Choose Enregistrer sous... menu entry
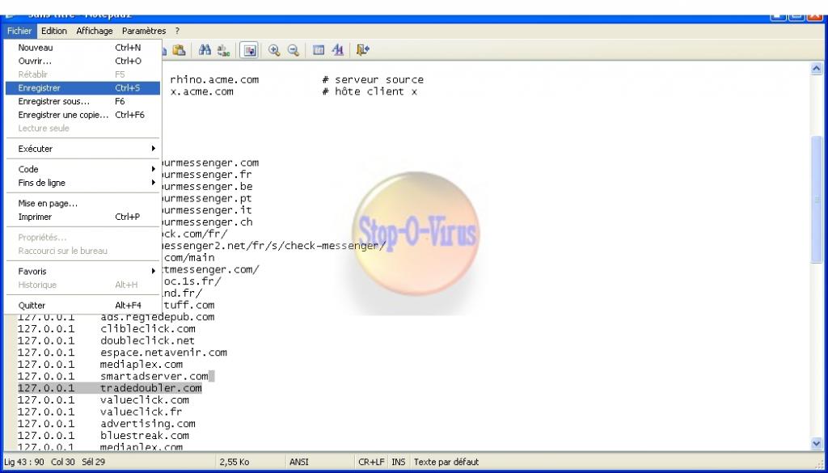Screen dimensions: 828x473 82,101
